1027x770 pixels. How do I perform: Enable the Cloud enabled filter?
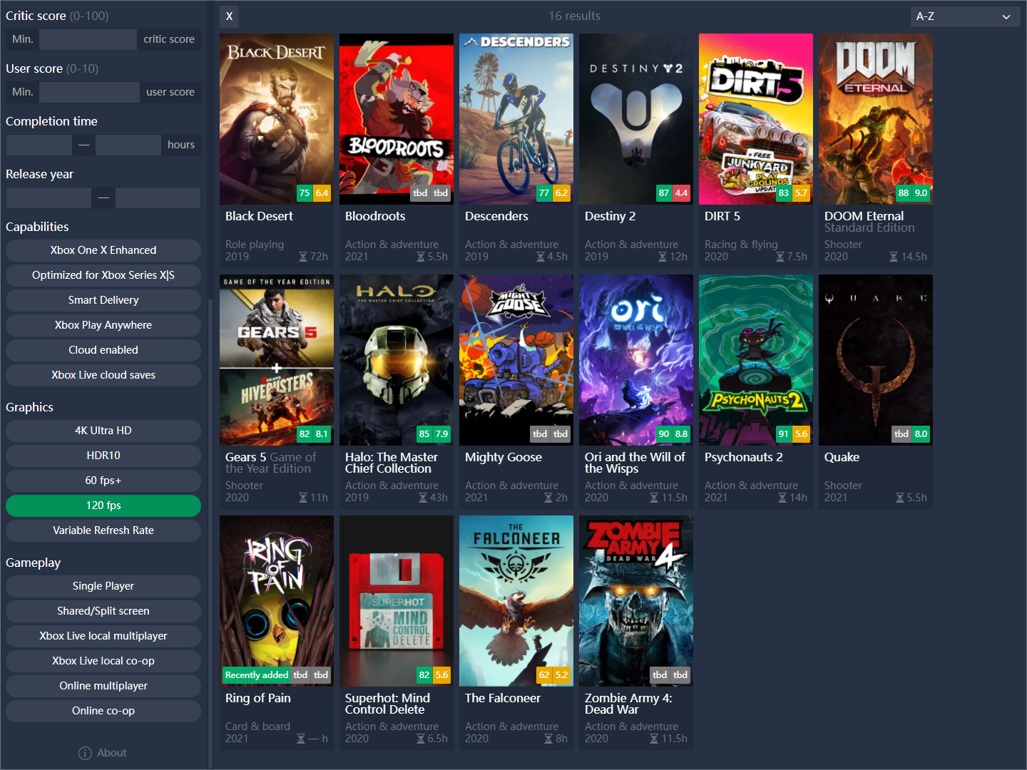pyautogui.click(x=103, y=350)
